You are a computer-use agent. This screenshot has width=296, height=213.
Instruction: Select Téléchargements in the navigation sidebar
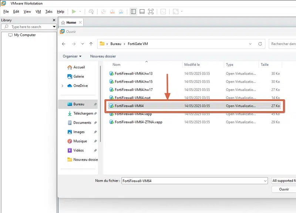tap(83, 114)
